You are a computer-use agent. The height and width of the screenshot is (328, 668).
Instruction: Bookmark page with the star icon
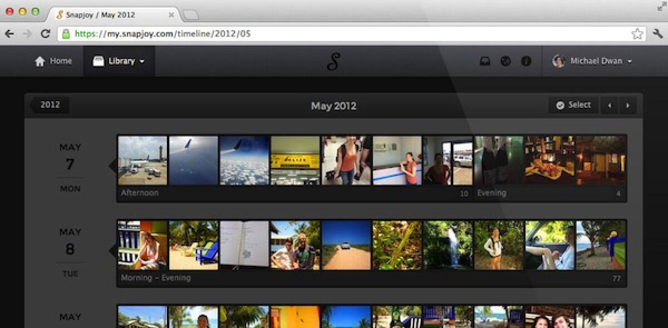[637, 34]
